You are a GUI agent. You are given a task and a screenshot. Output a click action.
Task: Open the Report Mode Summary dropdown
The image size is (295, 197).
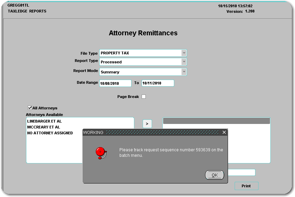coord(184,72)
